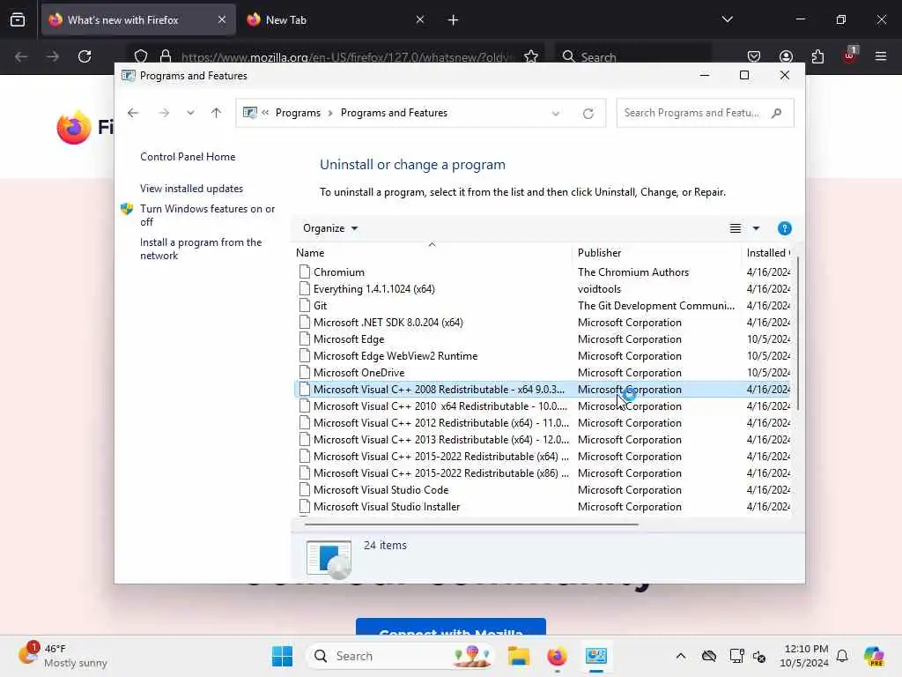
Task: Select the Microsoft OneDrive entry
Action: 543,373
